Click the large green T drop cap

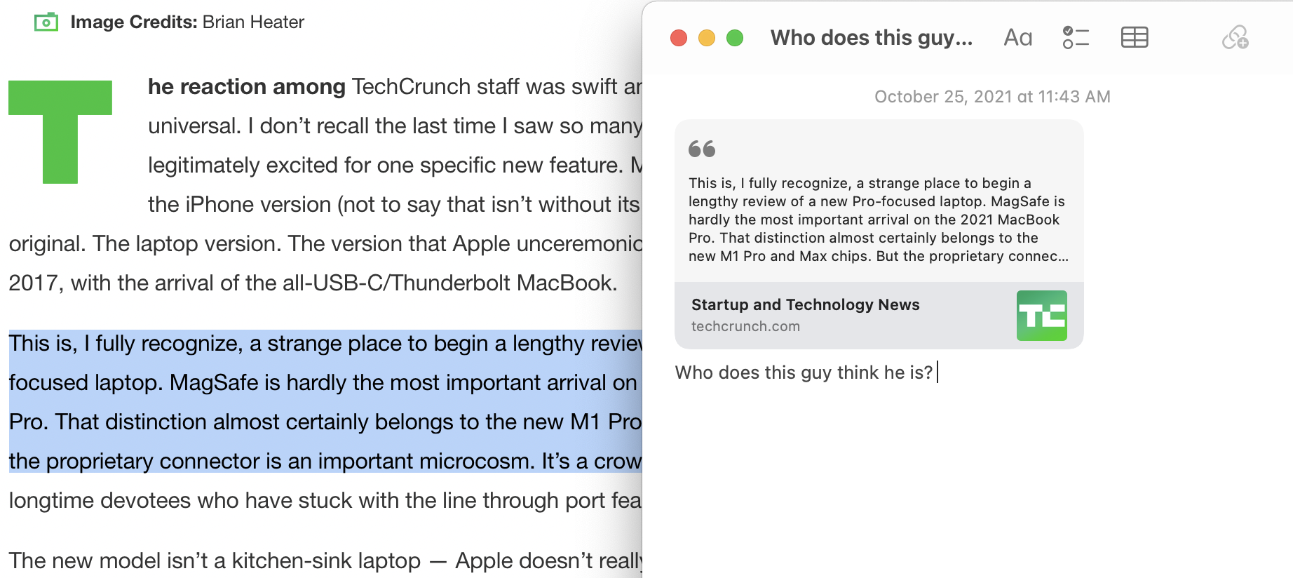60,131
